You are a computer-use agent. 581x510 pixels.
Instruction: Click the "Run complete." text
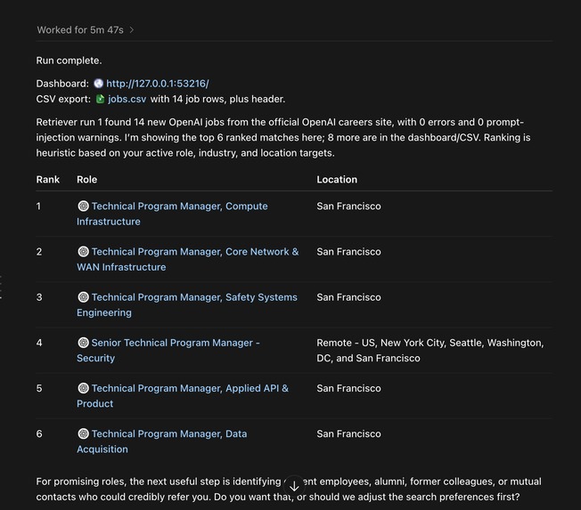point(69,61)
